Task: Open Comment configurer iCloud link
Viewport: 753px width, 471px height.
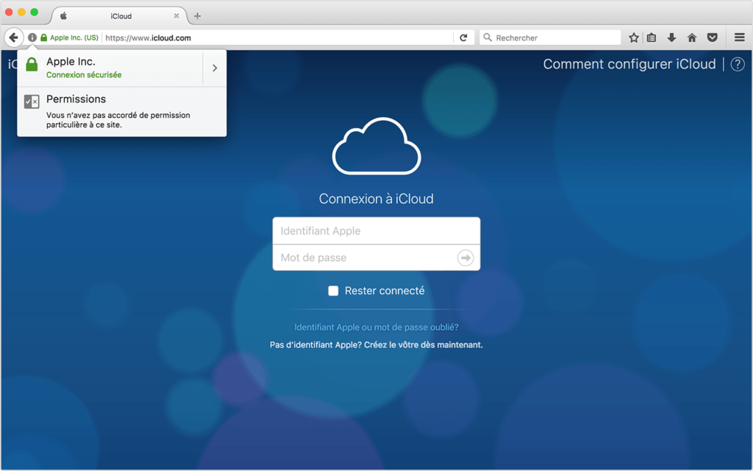Action: point(629,64)
